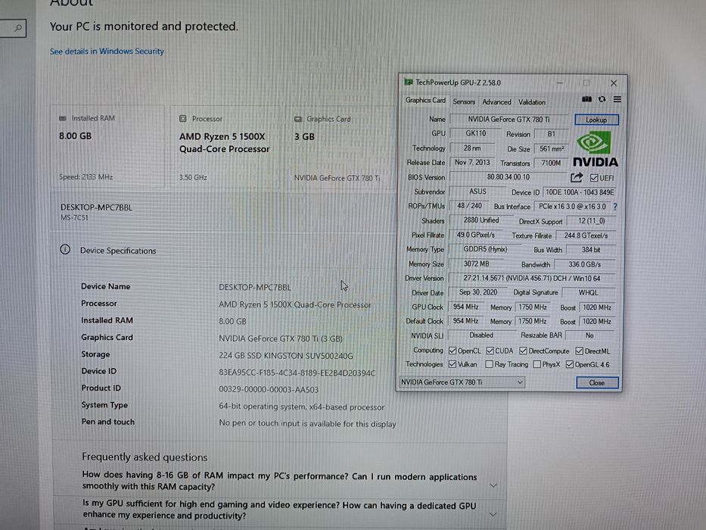Click the Lookup button
This screenshot has width=706, height=530.
coord(596,120)
